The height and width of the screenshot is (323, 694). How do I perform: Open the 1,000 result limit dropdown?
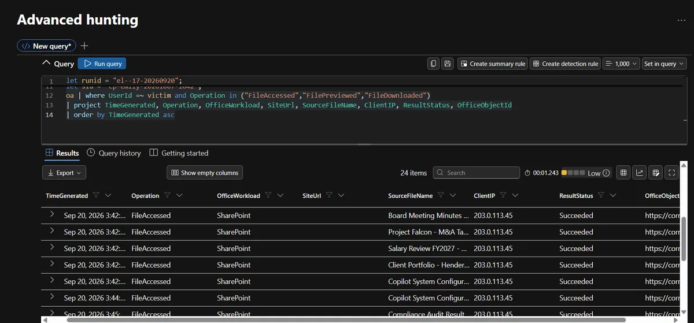coord(622,64)
